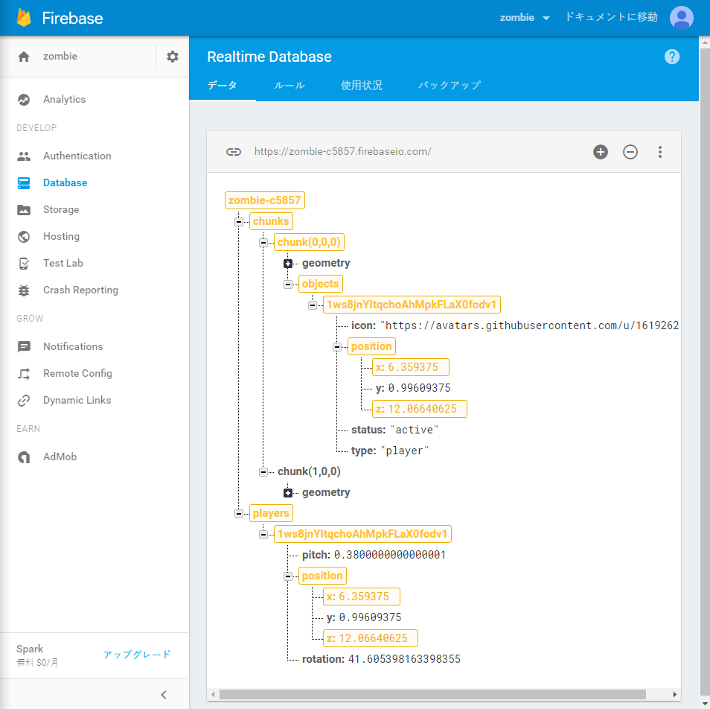Select the zombie-c5857 root node
Screen dimensions: 710x709
coord(264,200)
